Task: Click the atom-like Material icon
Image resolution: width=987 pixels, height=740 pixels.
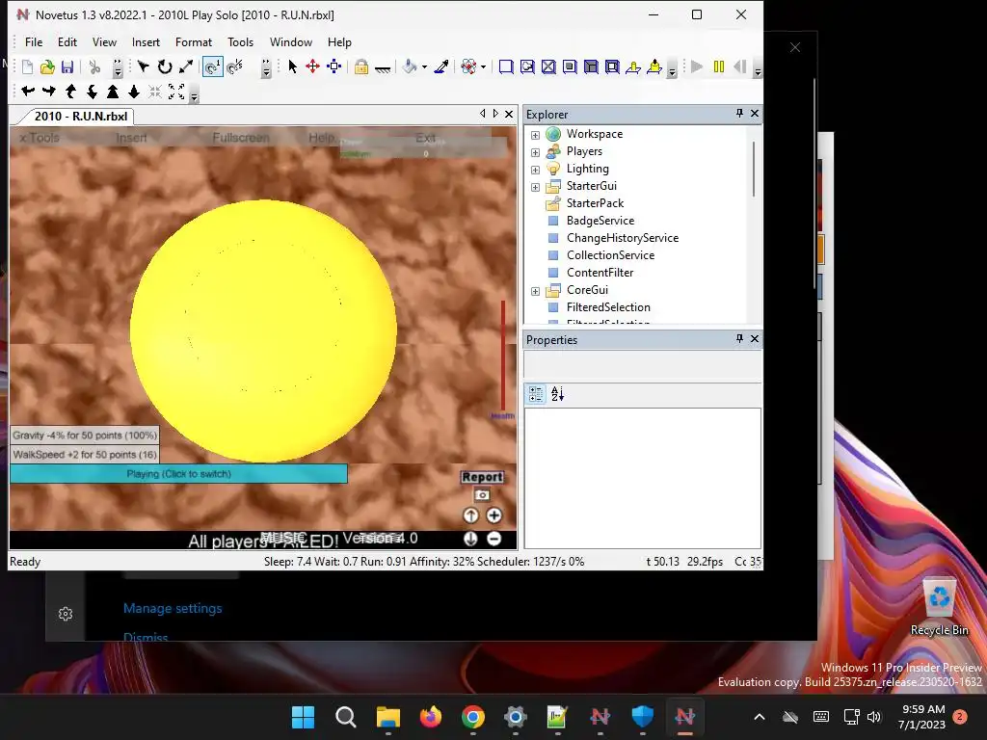Action: click(468, 66)
